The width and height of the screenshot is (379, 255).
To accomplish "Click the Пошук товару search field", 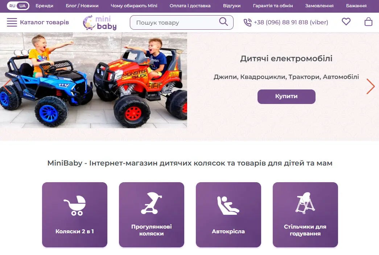I will pos(182,22).
